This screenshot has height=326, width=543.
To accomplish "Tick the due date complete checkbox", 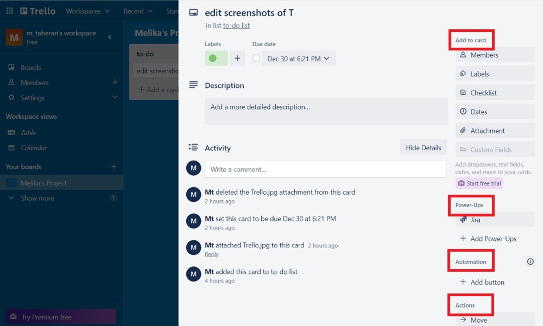I will 256,58.
